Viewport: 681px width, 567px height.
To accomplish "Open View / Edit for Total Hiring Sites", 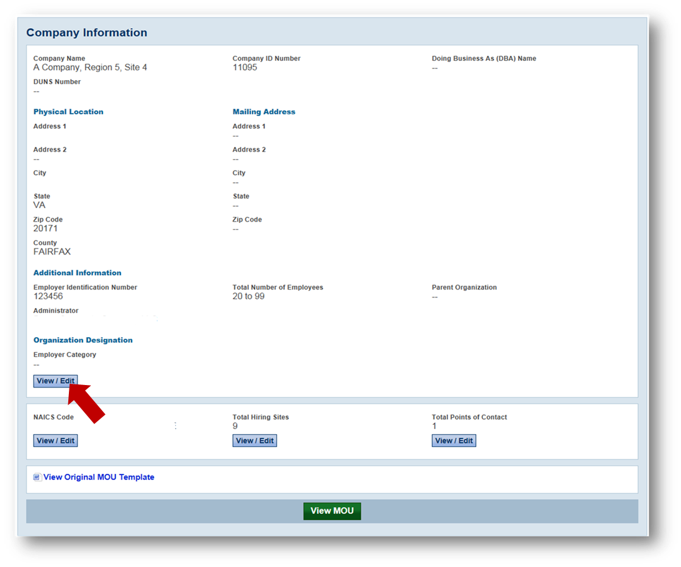I will [255, 440].
